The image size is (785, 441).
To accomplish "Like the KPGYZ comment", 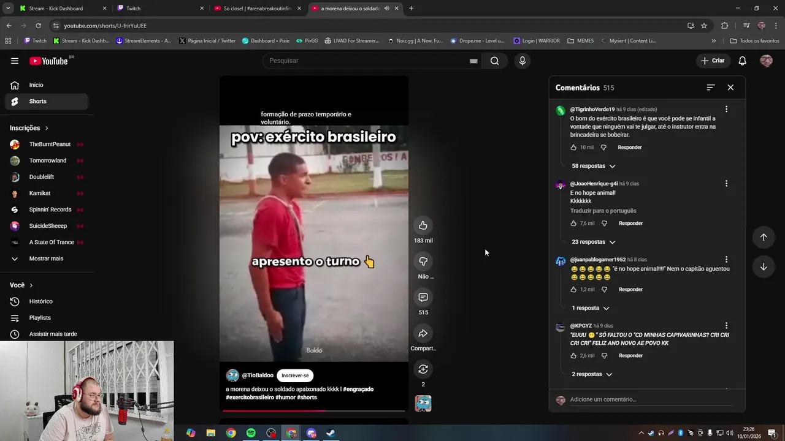I will click(x=573, y=356).
